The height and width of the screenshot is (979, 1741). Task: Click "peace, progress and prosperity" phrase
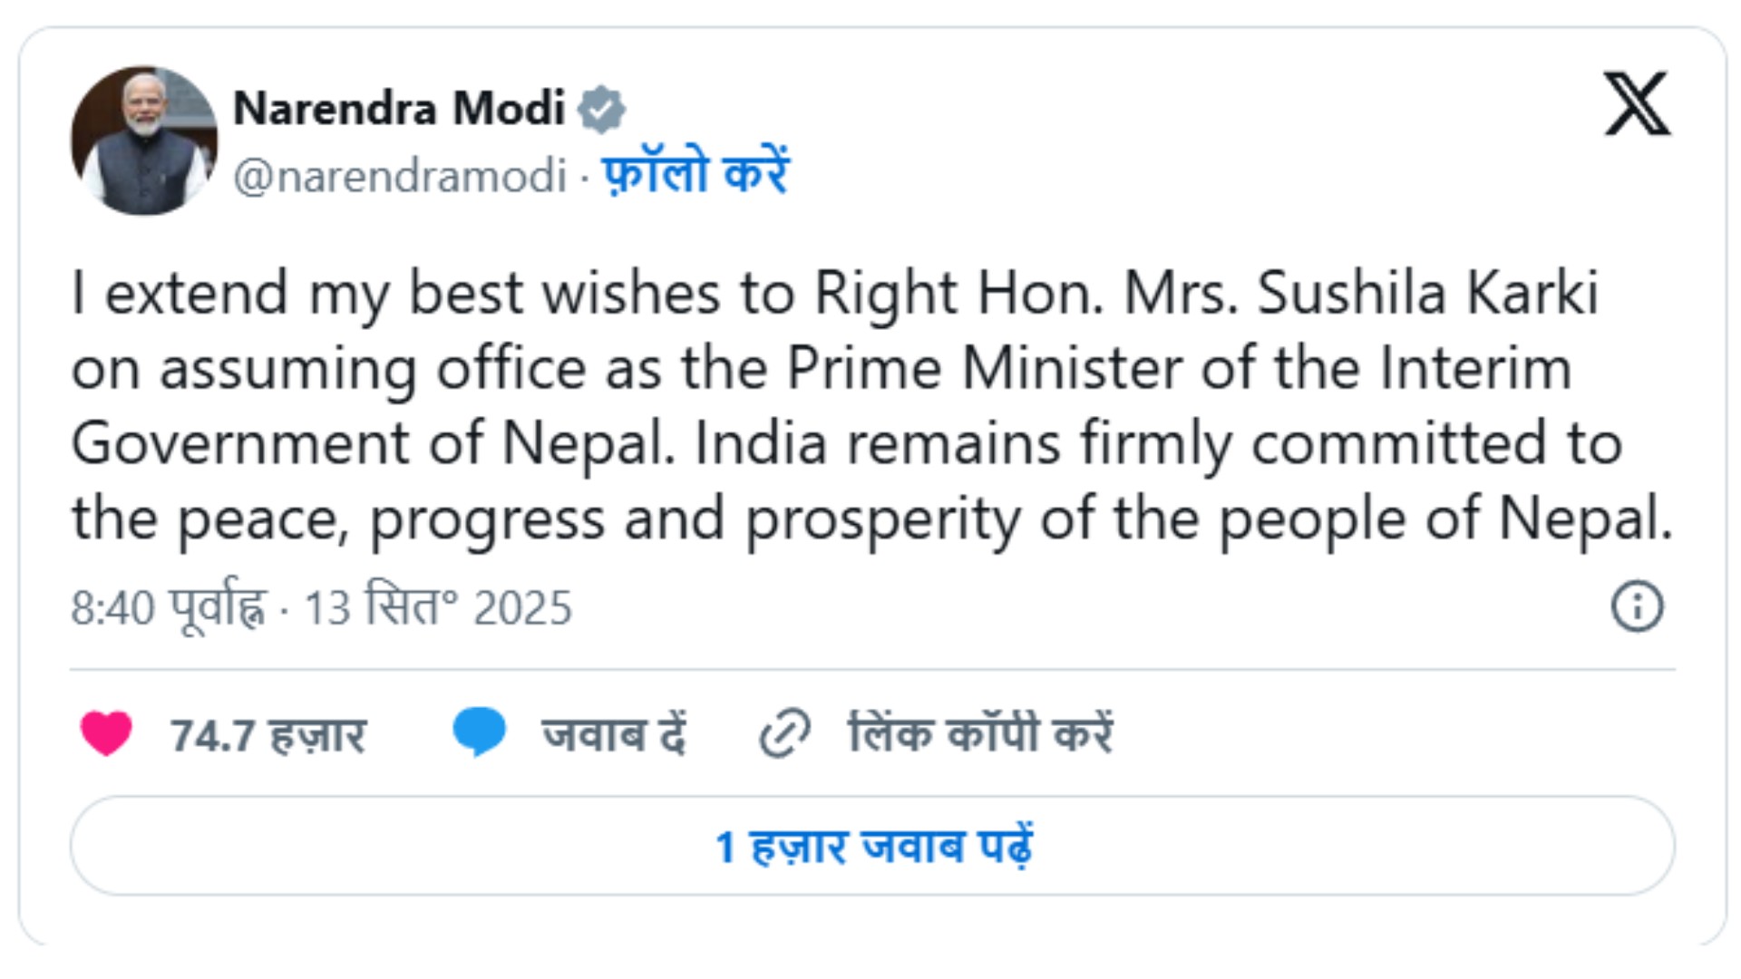click(598, 519)
